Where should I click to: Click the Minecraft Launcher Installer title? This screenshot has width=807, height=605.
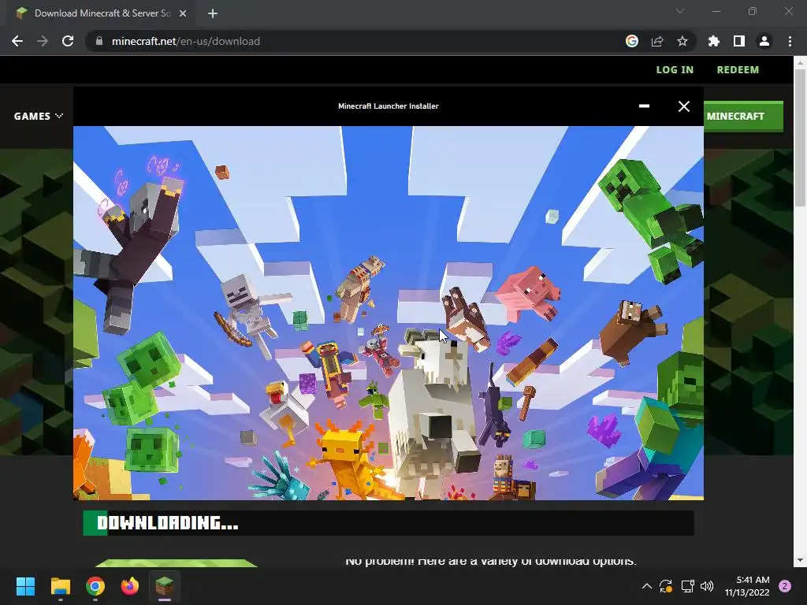coord(389,106)
